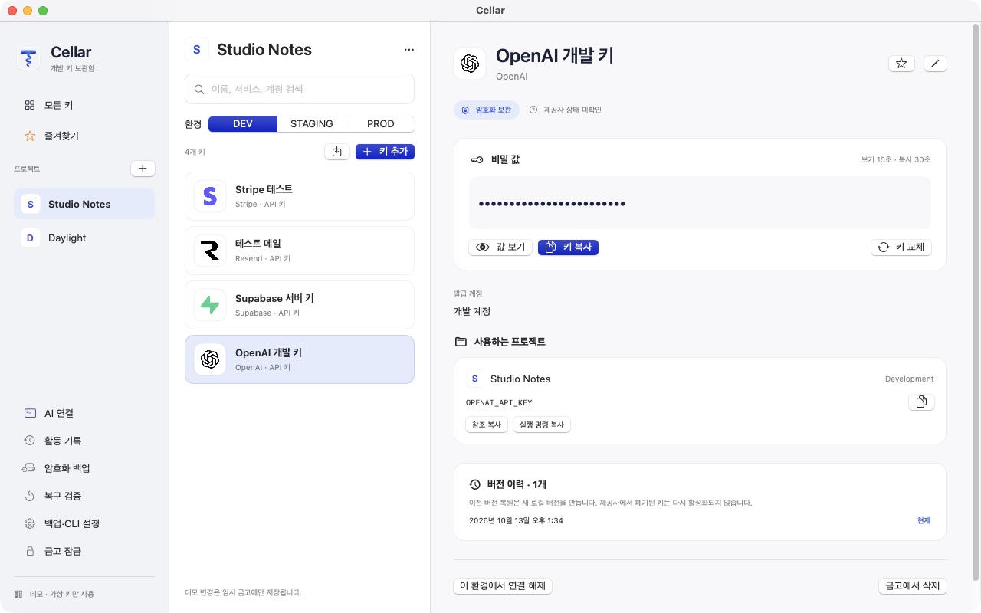This screenshot has width=981, height=613.
Task: Click 현재 version label
Action: pyautogui.click(x=924, y=521)
